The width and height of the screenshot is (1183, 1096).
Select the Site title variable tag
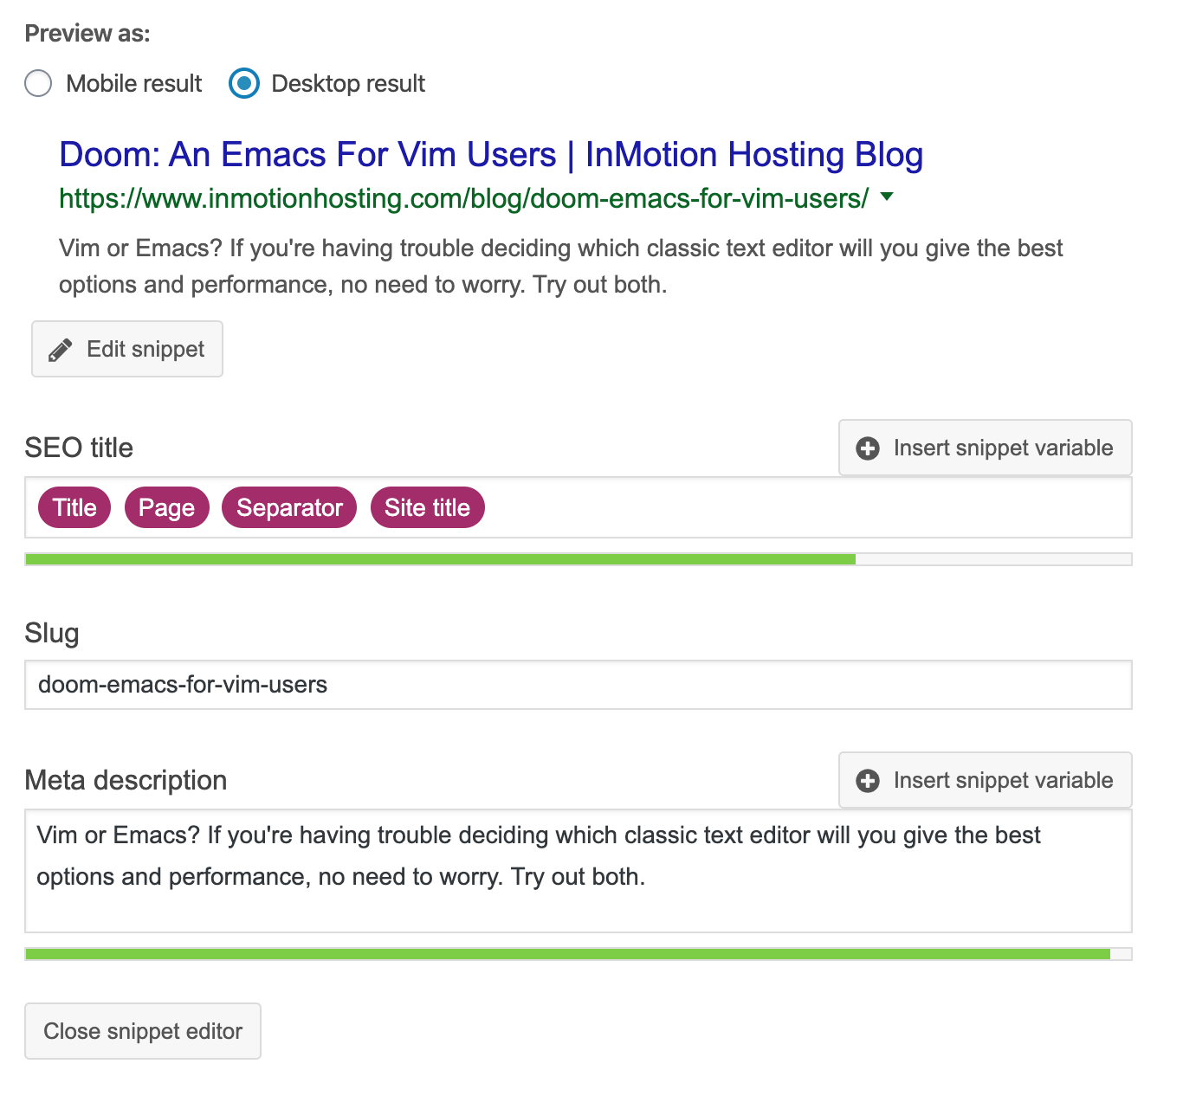point(427,508)
